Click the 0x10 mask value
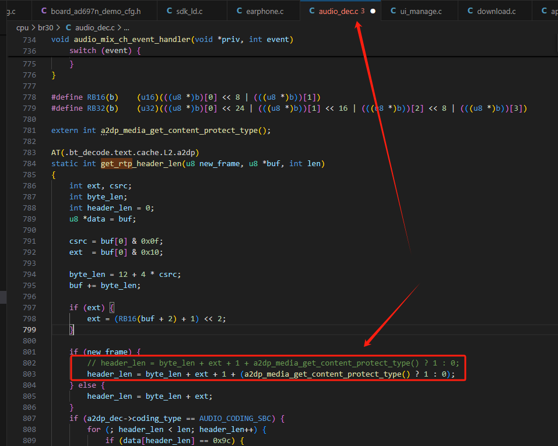Screen dimensions: 558x446 (x=152, y=252)
